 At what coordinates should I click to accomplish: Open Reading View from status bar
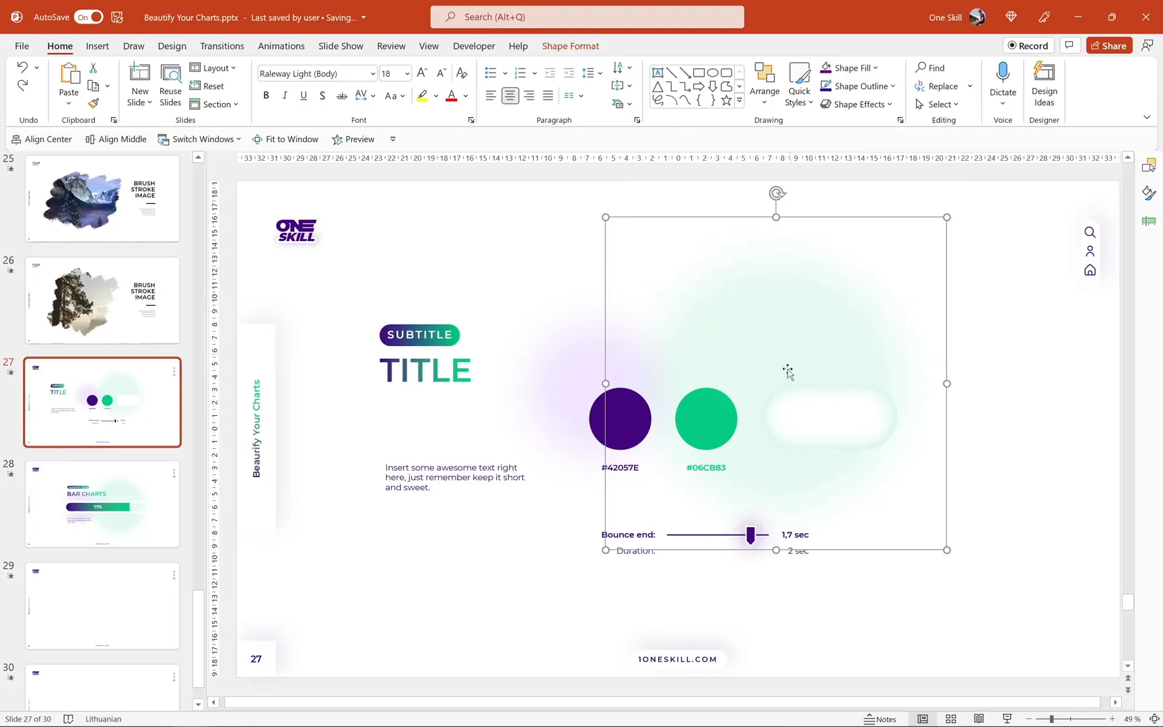(x=979, y=719)
